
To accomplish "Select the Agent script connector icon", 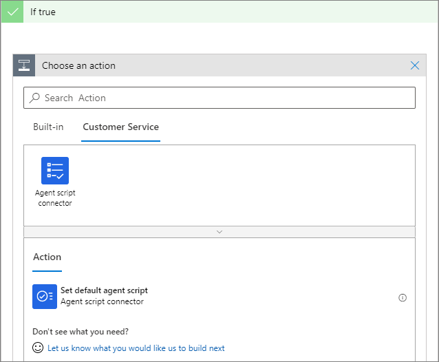I will pyautogui.click(x=55, y=171).
